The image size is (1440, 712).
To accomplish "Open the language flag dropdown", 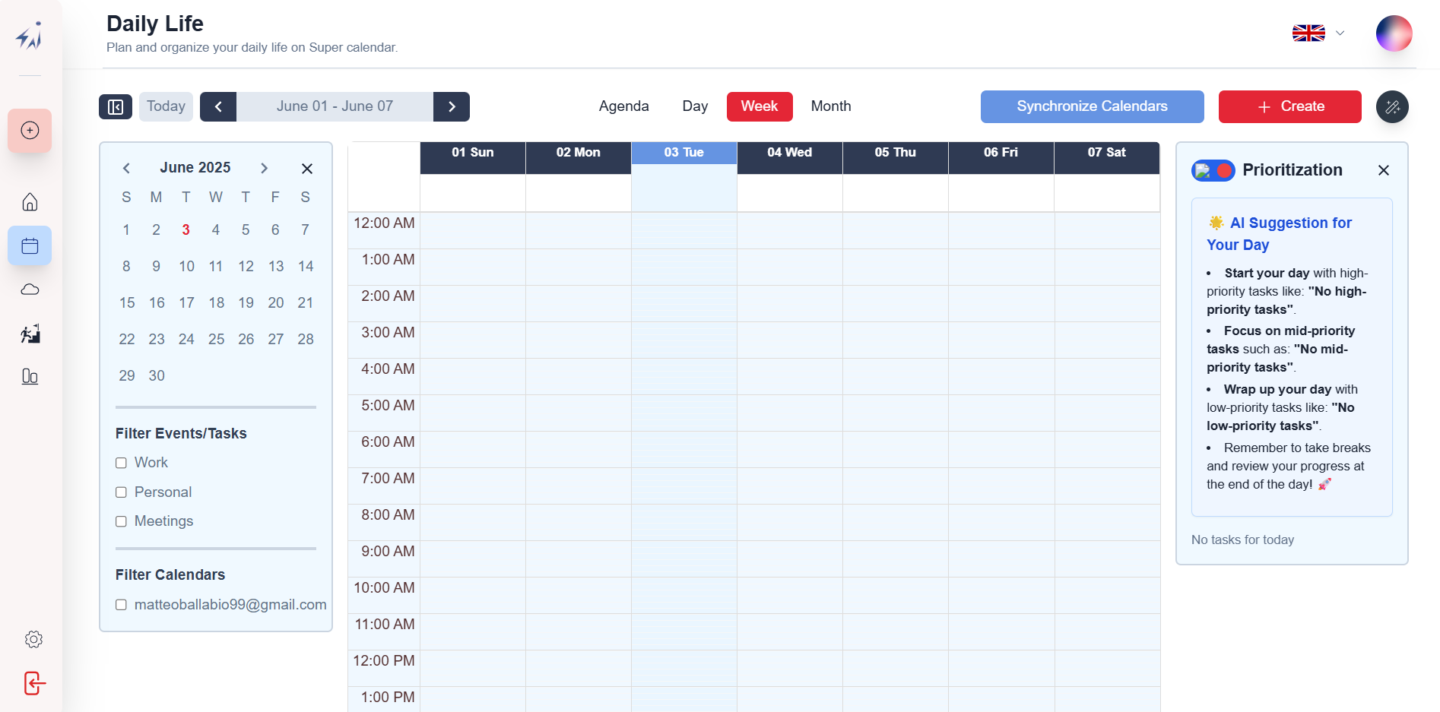I will [1318, 33].
